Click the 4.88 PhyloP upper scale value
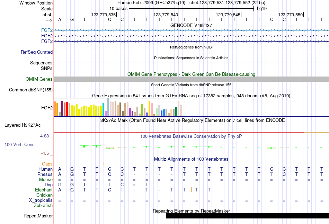The image size is (329, 224). [x=44, y=136]
